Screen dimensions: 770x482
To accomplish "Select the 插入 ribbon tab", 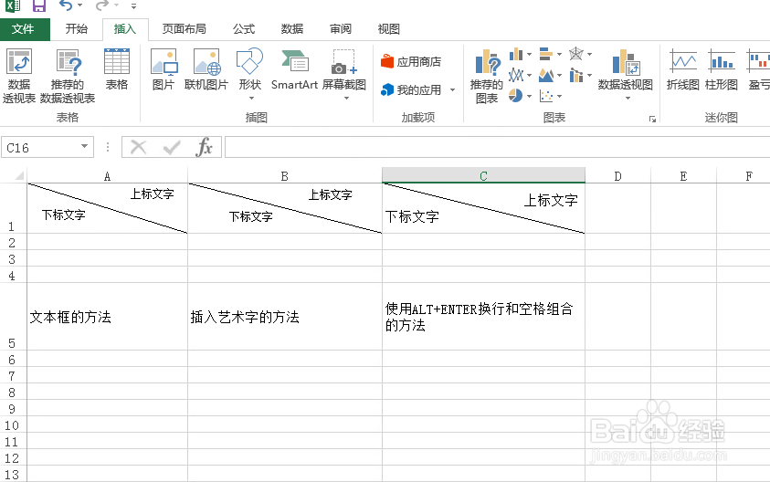I will tap(125, 29).
